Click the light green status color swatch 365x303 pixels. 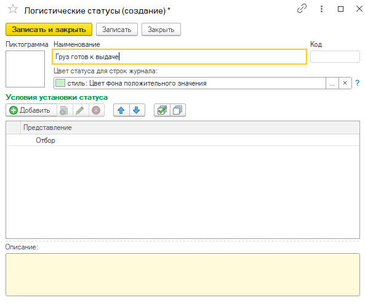click(60, 83)
